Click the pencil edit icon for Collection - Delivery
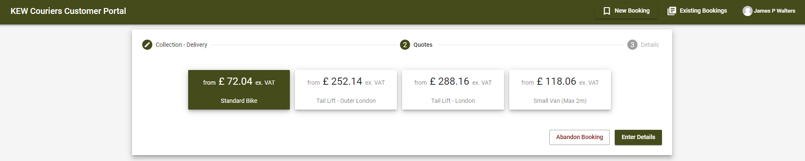The height and width of the screenshot is (161, 805). 147,45
